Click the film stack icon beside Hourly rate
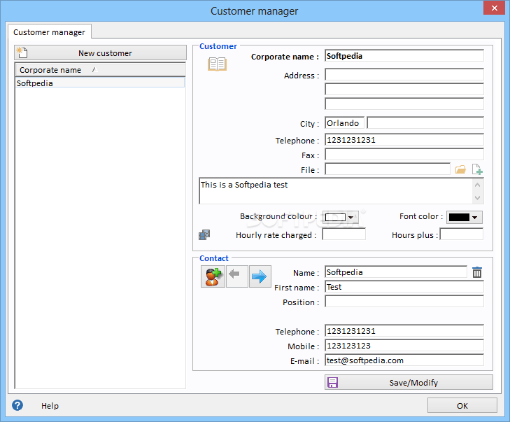 click(x=204, y=234)
